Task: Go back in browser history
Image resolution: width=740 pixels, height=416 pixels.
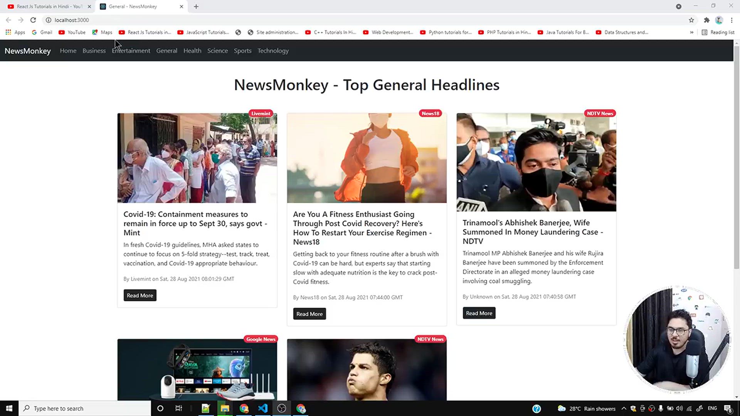Action: pos(8,20)
